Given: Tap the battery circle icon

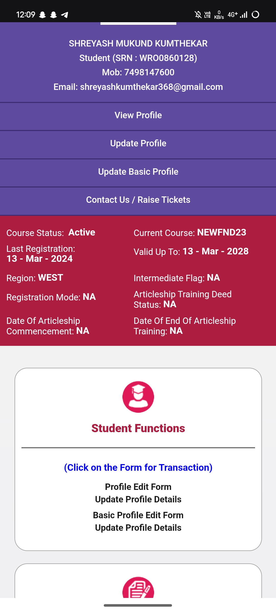Looking at the screenshot, I should pos(255,15).
